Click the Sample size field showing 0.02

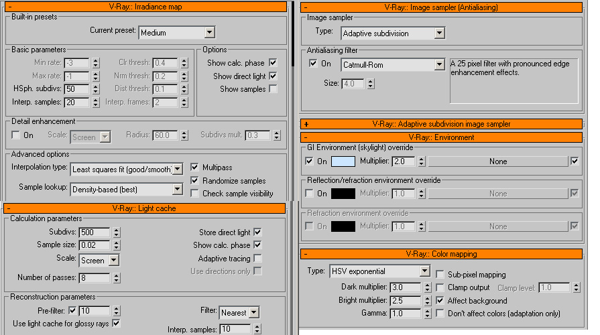[x=95, y=245]
